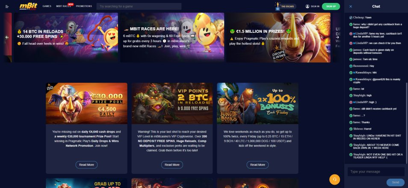Go to previous carousel banner arrow
This screenshot has width=408, height=188.
point(7,37)
